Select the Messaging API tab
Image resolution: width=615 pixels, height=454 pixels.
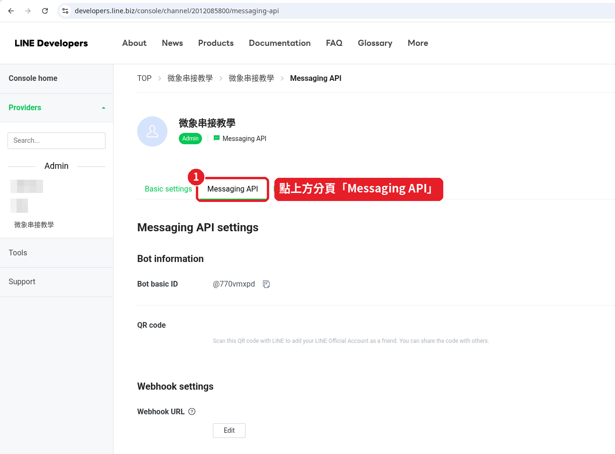click(233, 189)
